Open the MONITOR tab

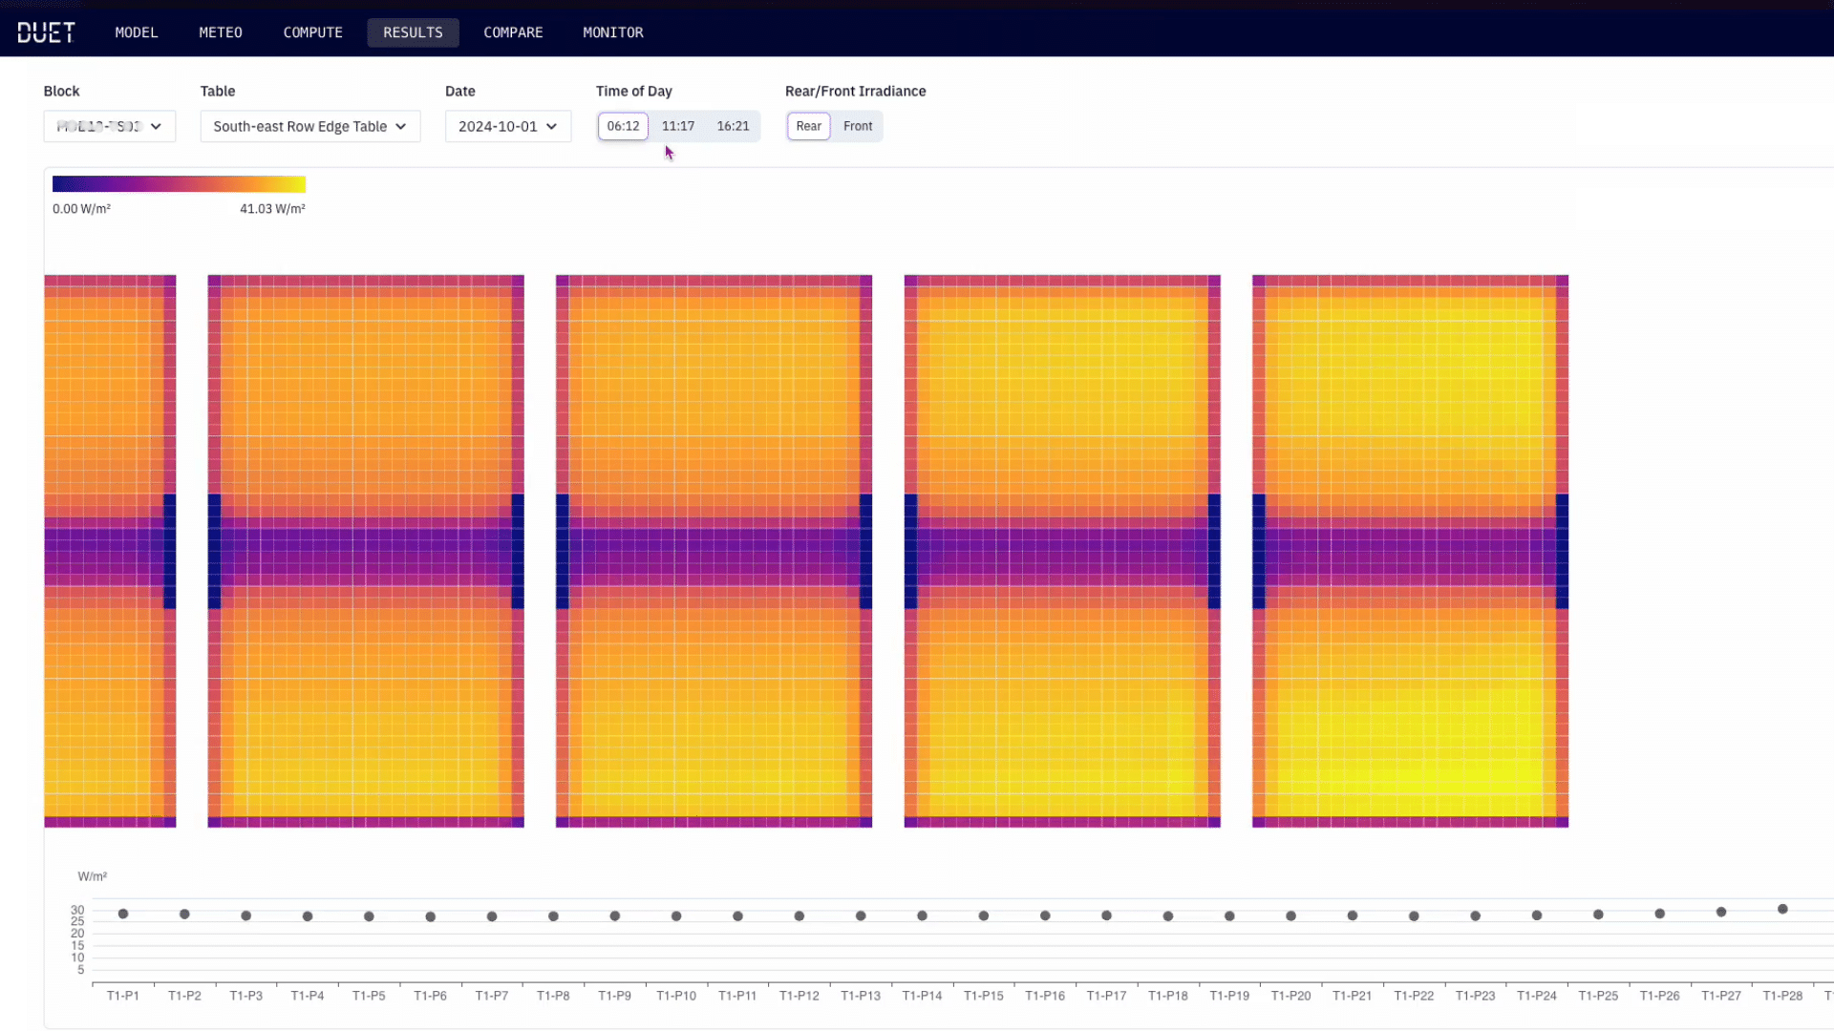coord(612,32)
